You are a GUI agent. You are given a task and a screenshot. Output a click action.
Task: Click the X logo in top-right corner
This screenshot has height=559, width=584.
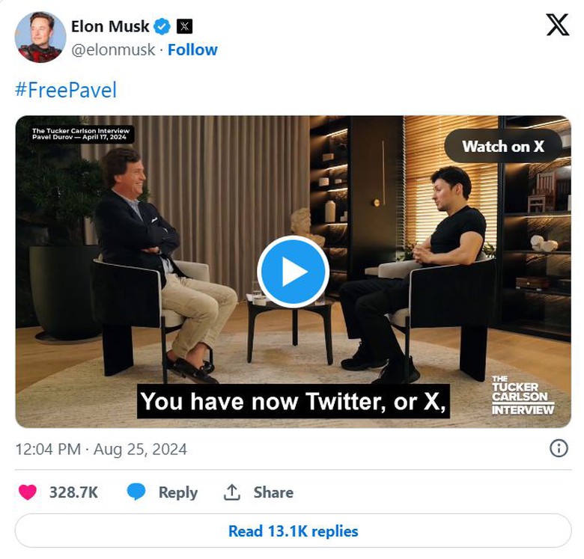coord(558,25)
